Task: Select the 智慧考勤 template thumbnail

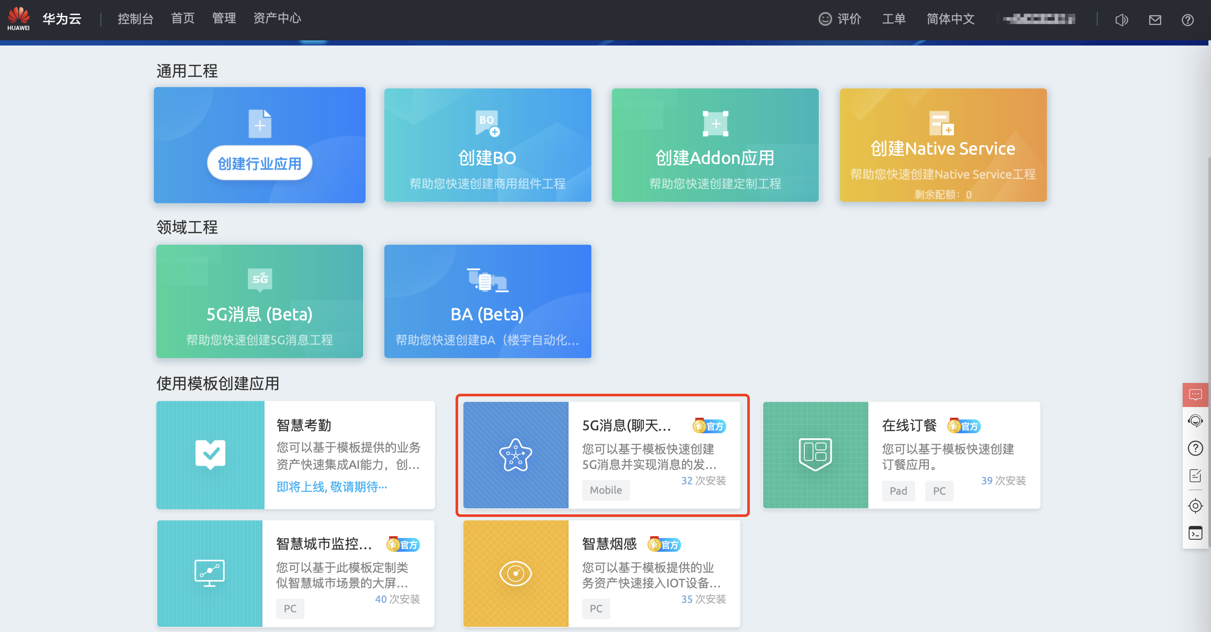Action: click(210, 455)
